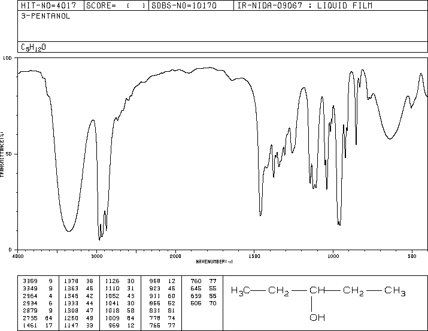The width and height of the screenshot is (428, 331).
Task: Select the SCORE= ( ) header field
Action: (116, 5)
